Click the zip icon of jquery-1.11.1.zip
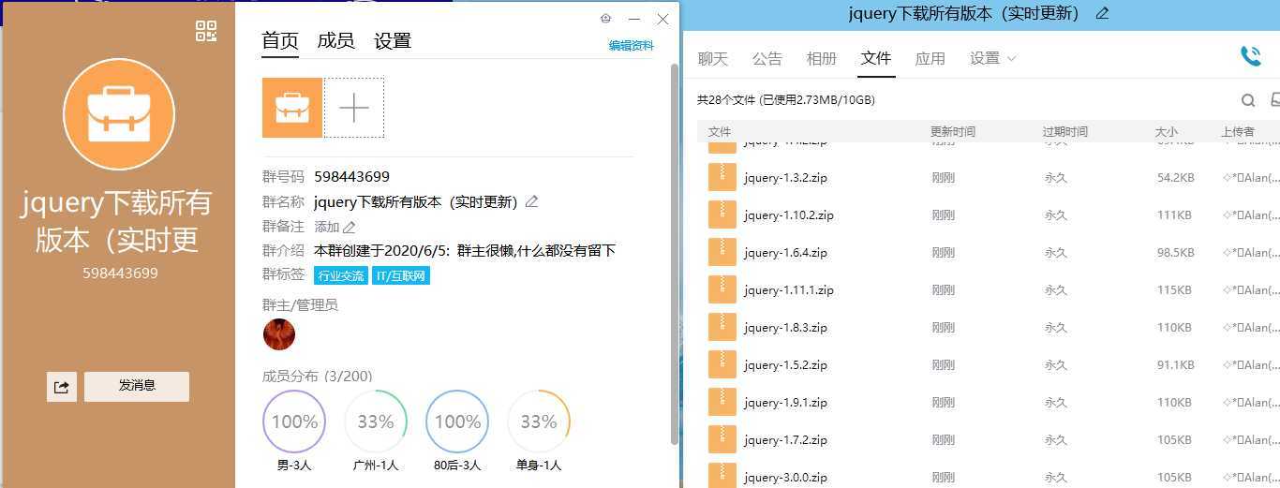The image size is (1280, 488). tap(722, 289)
